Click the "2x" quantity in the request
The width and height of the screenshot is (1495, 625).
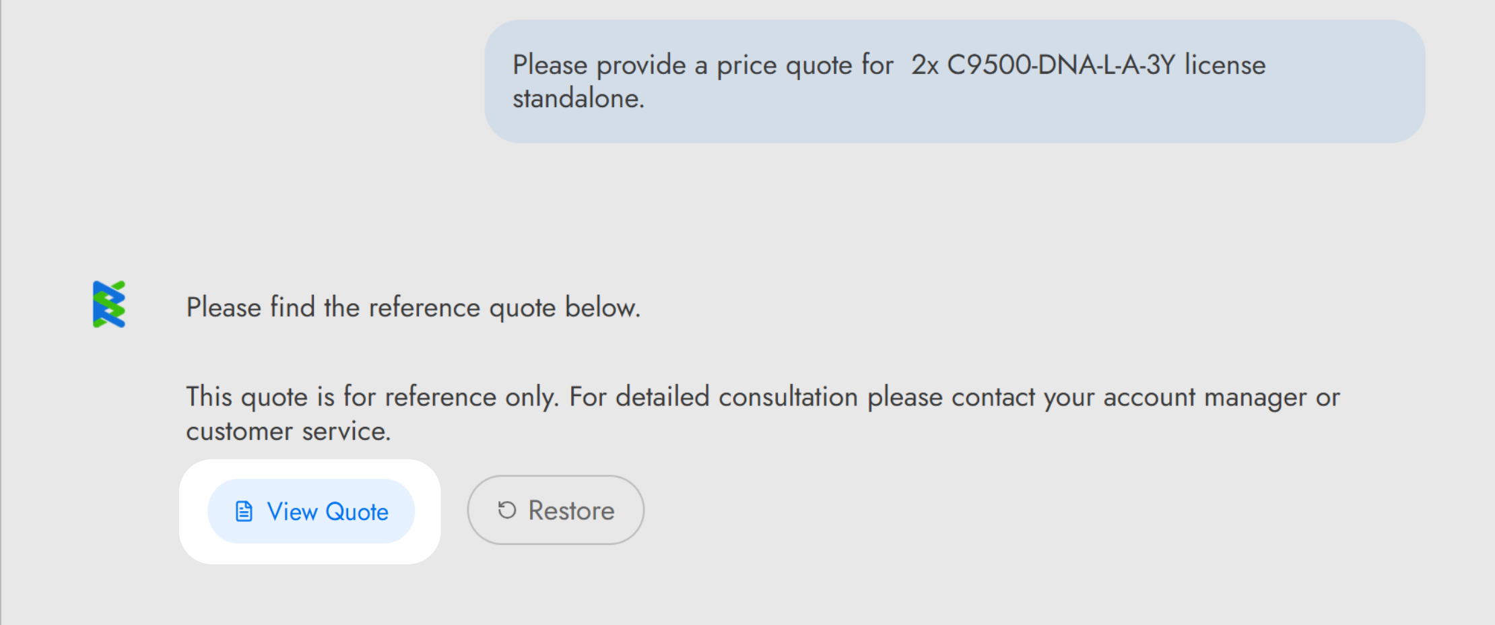click(925, 65)
